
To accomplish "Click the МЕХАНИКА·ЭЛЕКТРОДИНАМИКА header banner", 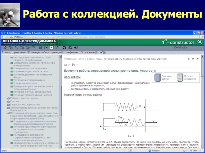I will click(29, 42).
